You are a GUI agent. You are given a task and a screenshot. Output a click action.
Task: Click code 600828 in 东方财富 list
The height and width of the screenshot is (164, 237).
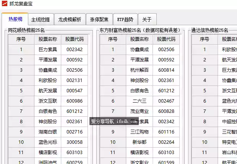click(x=166, y=111)
